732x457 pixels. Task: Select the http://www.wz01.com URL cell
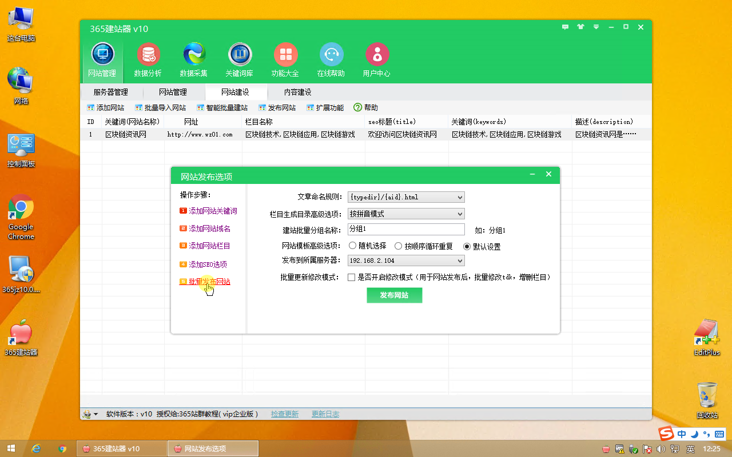[200, 135]
